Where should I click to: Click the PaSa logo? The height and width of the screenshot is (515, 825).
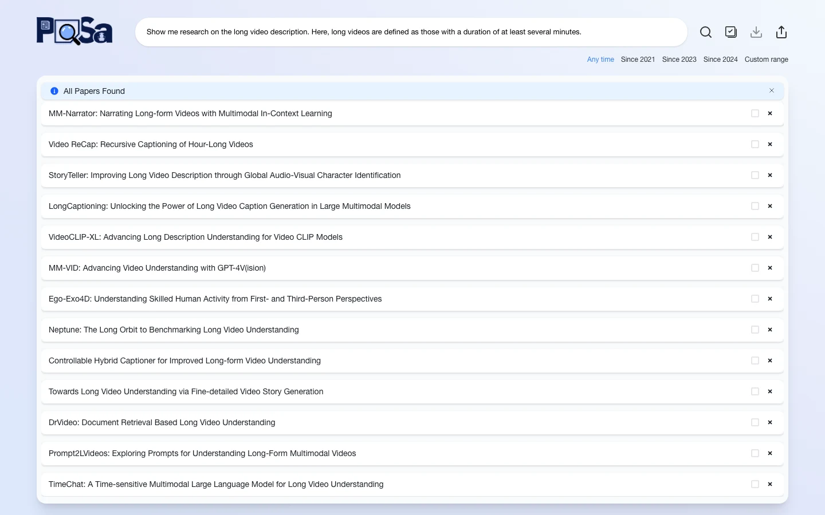point(74,31)
